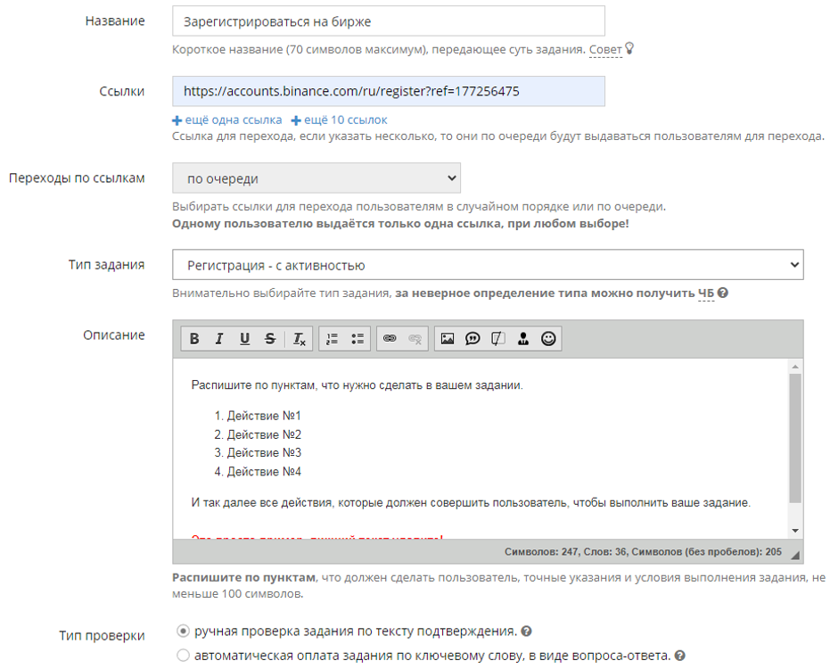Add one more link with ещё одна ссылка
The height and width of the screenshot is (669, 830).
(x=227, y=120)
